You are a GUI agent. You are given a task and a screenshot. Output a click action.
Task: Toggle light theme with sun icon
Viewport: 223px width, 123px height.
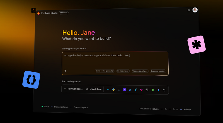(x=189, y=10)
